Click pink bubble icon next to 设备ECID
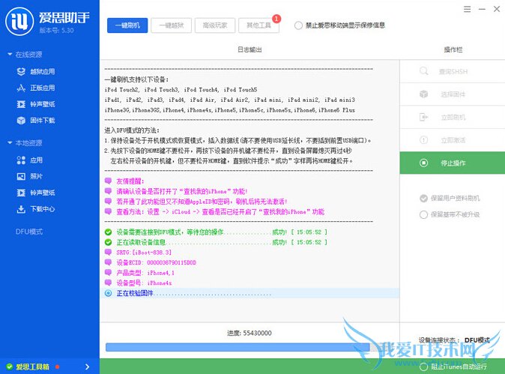 click(108, 262)
